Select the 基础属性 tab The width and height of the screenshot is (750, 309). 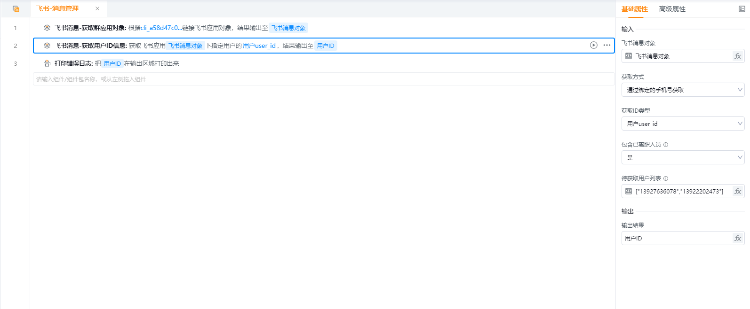tap(634, 9)
